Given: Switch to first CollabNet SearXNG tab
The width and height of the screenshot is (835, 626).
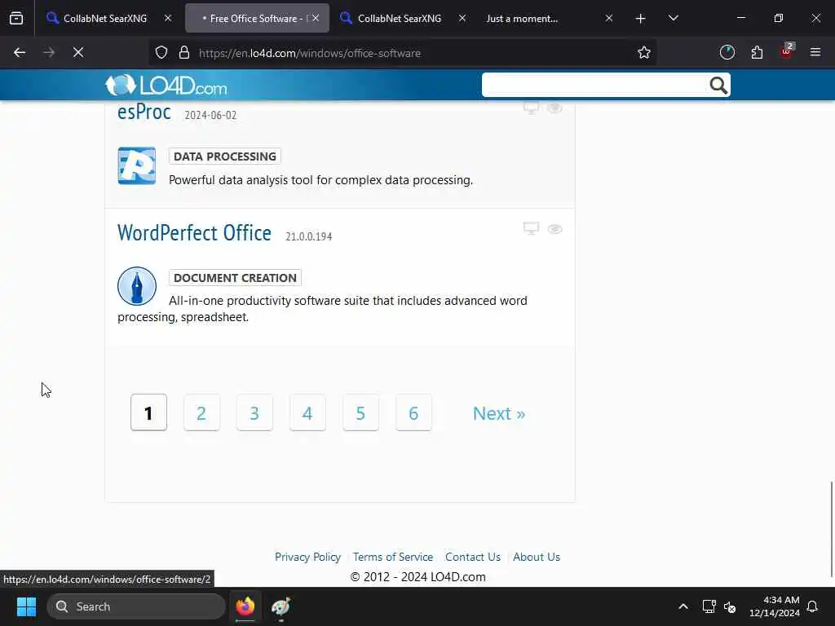Looking at the screenshot, I should (105, 19).
